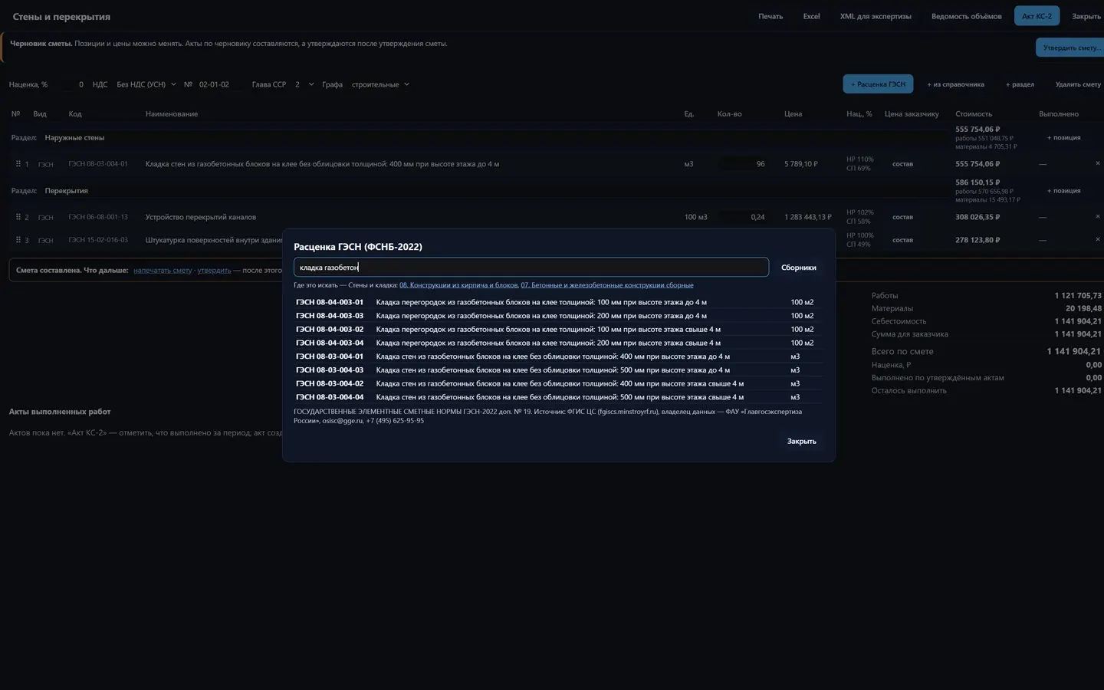Select result ГЭСН 08-04-003-02
This screenshot has width=1104, height=690.
[557, 330]
